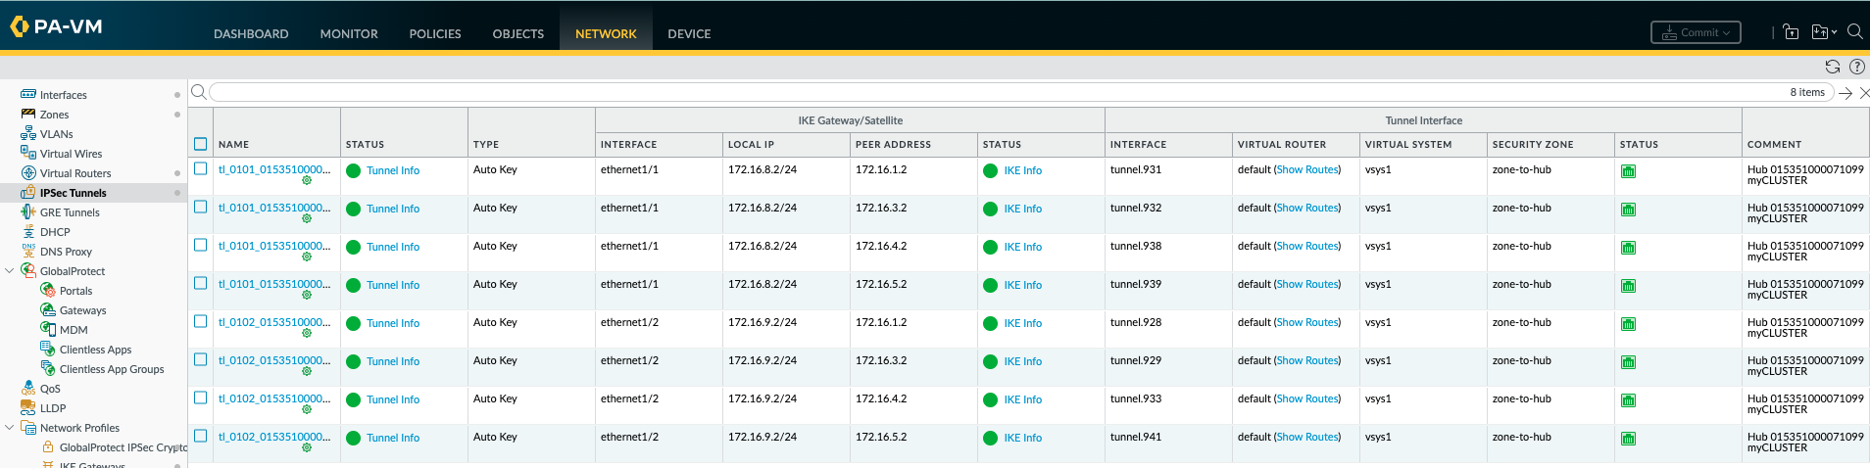Image resolution: width=1870 pixels, height=468 pixels.
Task: Click Show Routes for tunnel.928
Action: coord(1307,322)
